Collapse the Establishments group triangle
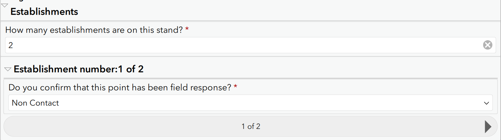This screenshot has height=140, width=501. point(5,5)
